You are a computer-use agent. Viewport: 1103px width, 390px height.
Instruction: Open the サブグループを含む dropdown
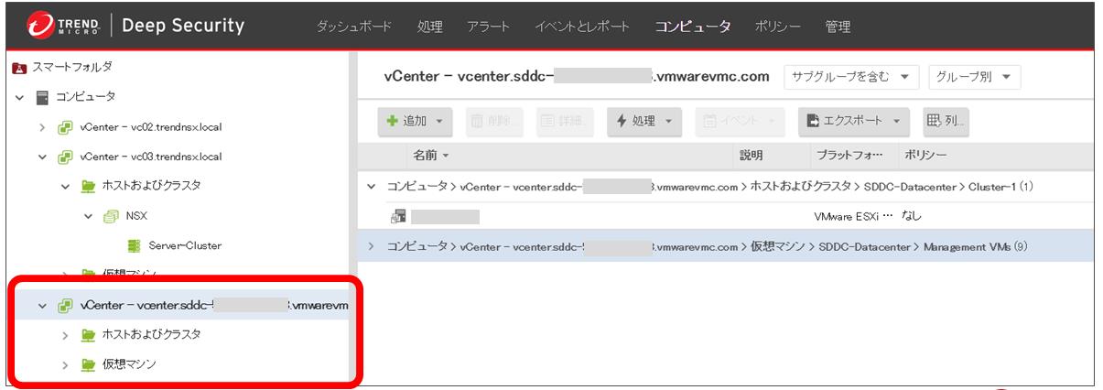(850, 76)
